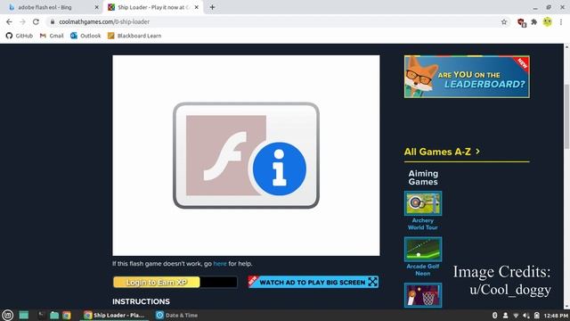
Task: Open the All Games A-Z link
Action: (x=437, y=152)
